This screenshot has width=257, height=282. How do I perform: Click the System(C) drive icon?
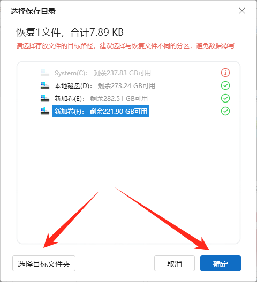point(45,73)
